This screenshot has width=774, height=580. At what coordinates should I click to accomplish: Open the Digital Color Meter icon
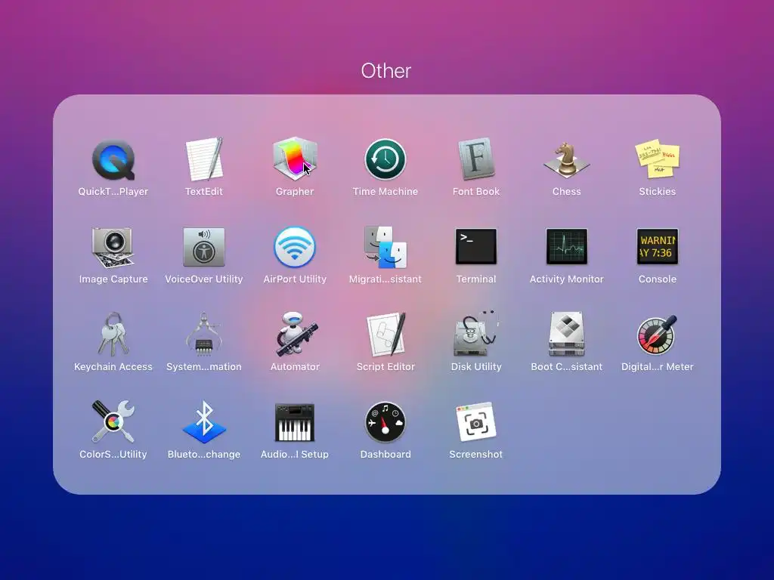[x=657, y=335]
